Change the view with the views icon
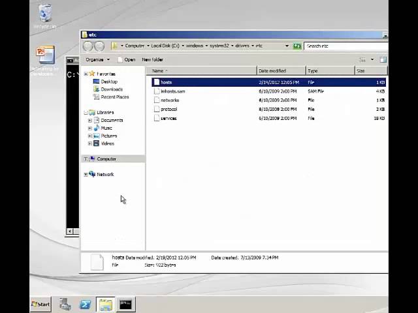Screen dimensions: 418x313 [362, 59]
